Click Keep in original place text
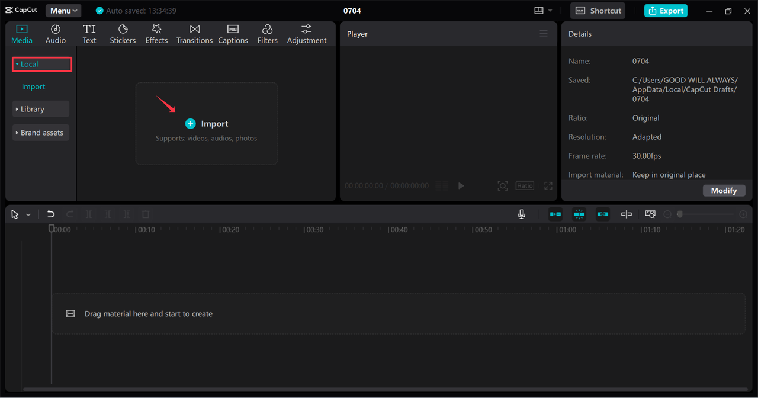 (669, 175)
